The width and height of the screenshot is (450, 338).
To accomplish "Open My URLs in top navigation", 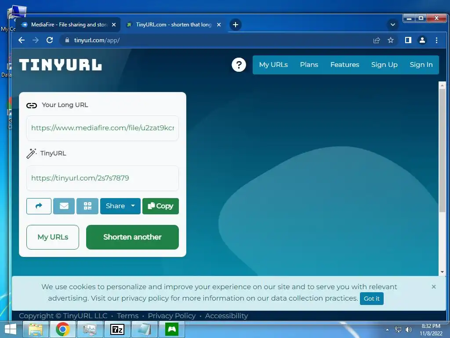I will click(273, 65).
